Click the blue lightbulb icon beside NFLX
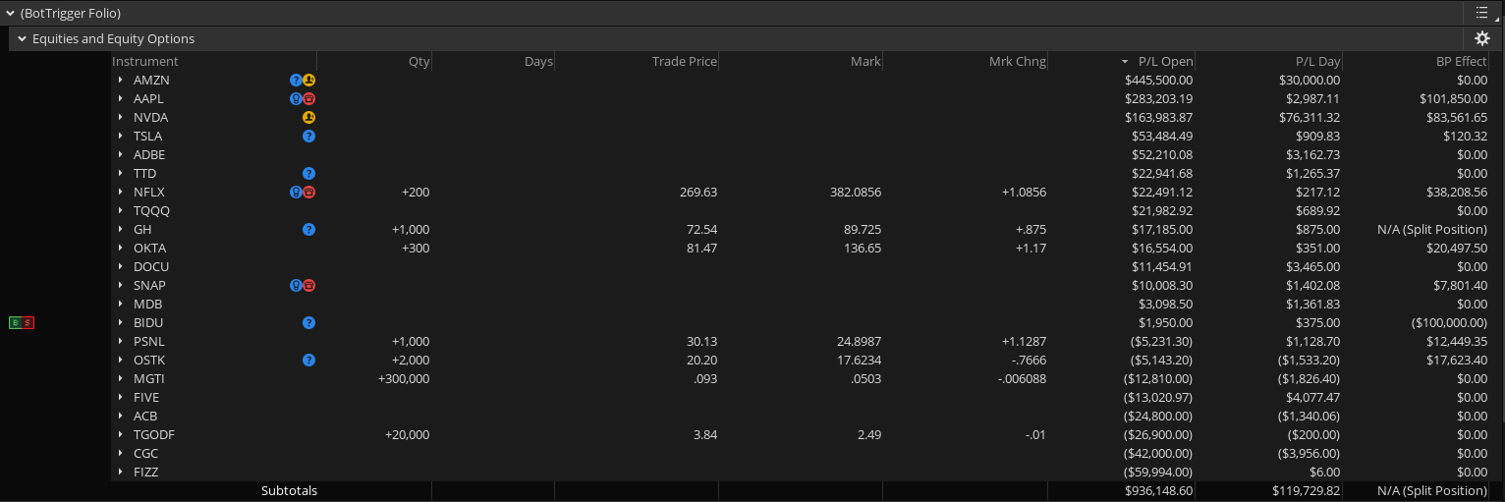 tap(296, 193)
